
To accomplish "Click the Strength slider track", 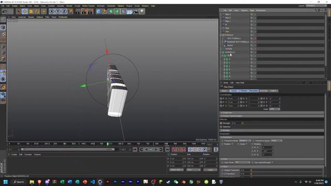I will (x=283, y=123).
